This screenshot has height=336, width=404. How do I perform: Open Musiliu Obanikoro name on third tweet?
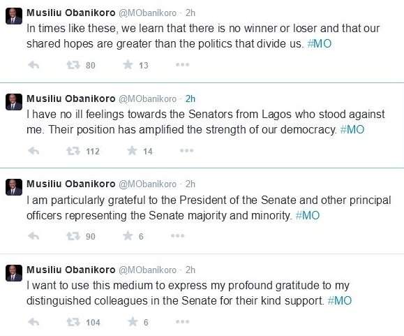click(x=71, y=184)
